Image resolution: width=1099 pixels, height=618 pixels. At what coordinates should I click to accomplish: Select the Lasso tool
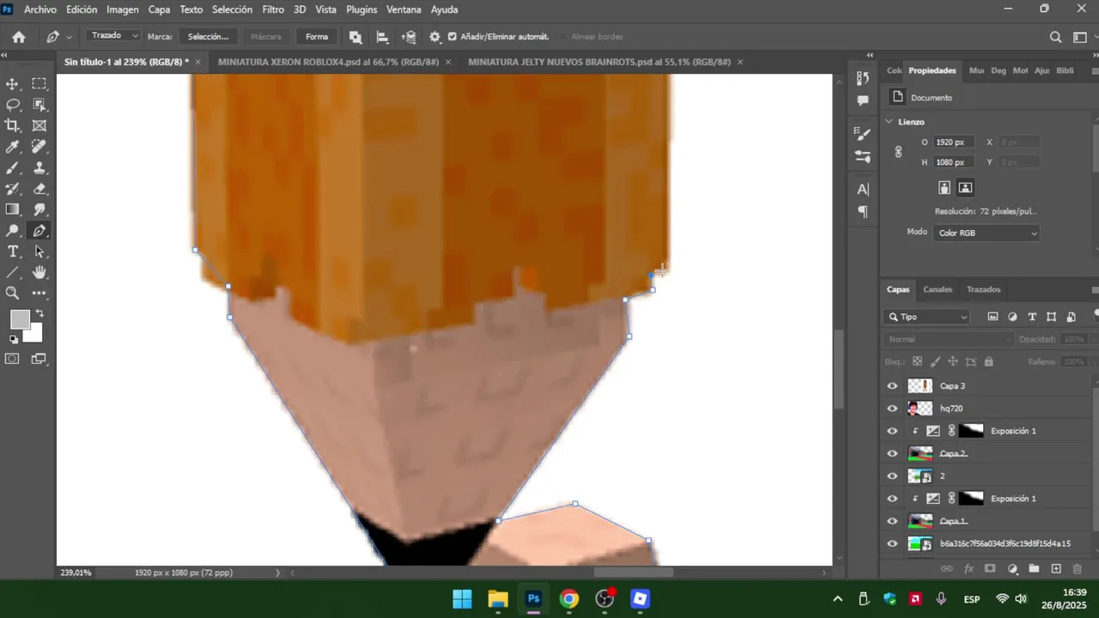coord(13,105)
